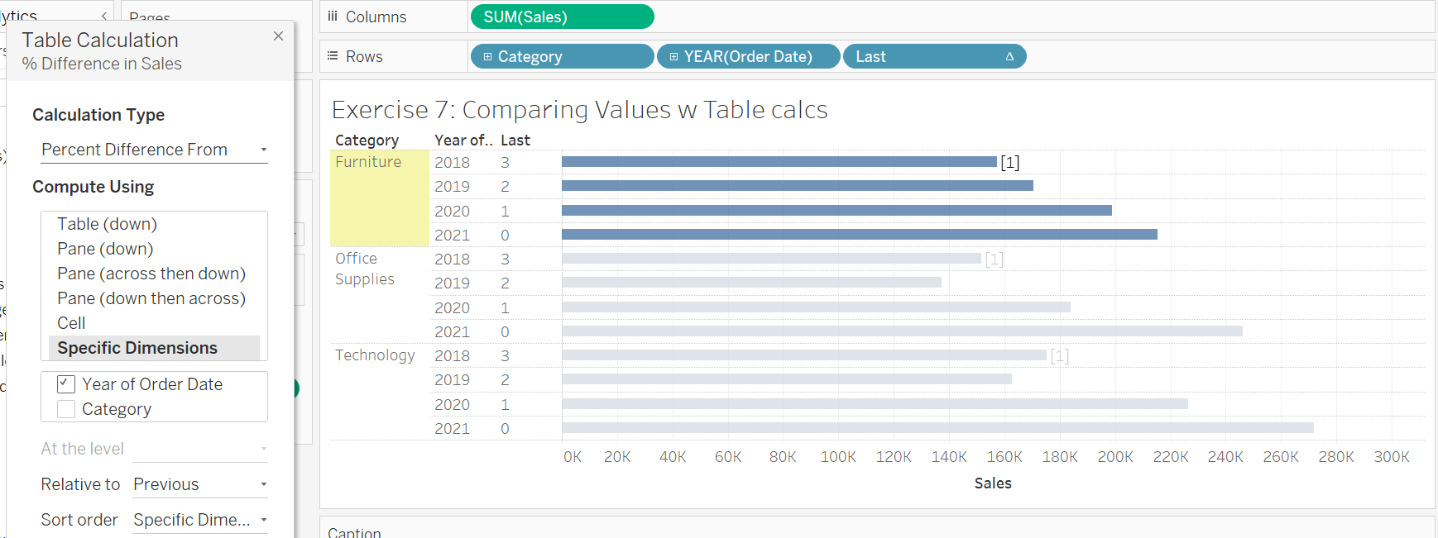The height and width of the screenshot is (538, 1438).
Task: Click the Furniture 2021 sales bar
Action: 859,235
